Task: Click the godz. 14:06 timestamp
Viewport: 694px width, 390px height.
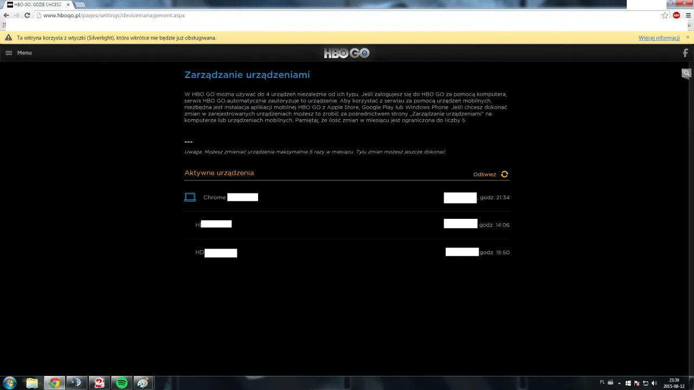Action: pyautogui.click(x=494, y=225)
